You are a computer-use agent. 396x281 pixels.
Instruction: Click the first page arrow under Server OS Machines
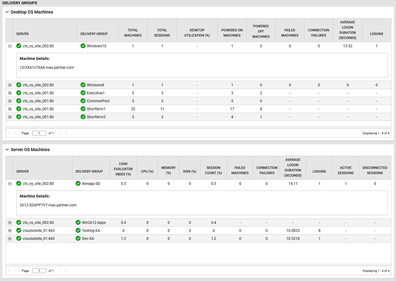coord(9,271)
